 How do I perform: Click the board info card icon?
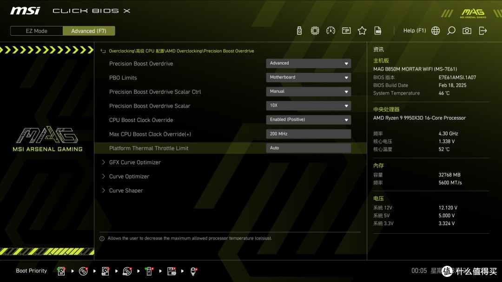(346, 31)
